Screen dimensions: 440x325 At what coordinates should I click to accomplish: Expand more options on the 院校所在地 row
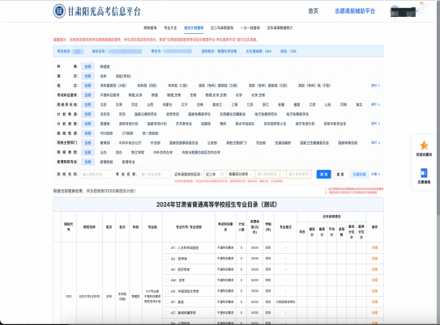pyautogui.click(x=375, y=104)
